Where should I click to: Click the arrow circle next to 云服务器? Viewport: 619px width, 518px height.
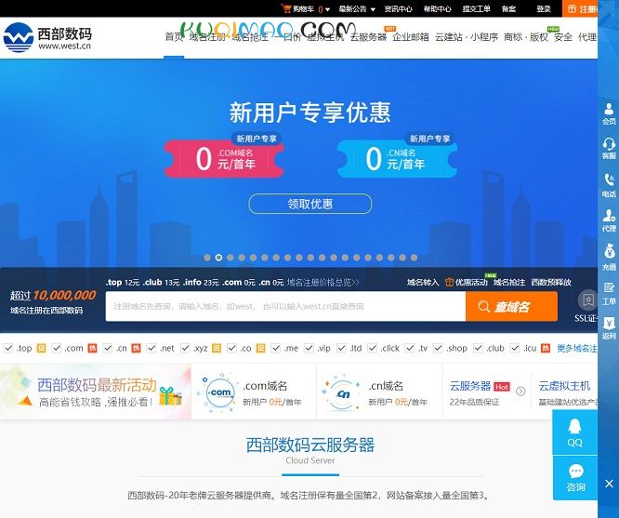point(520,392)
